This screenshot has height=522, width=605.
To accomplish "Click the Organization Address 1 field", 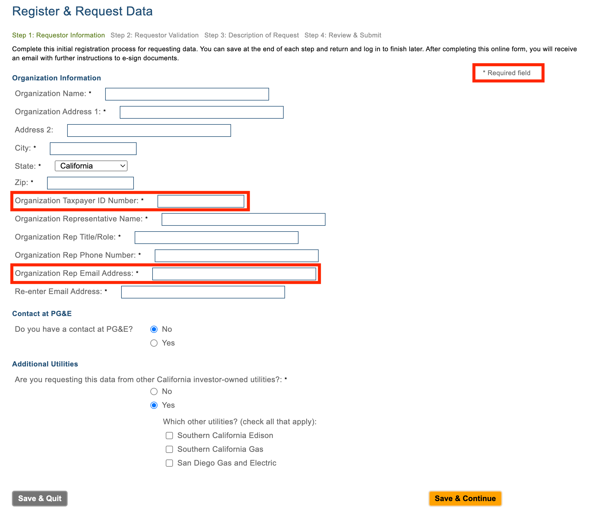I will point(202,112).
